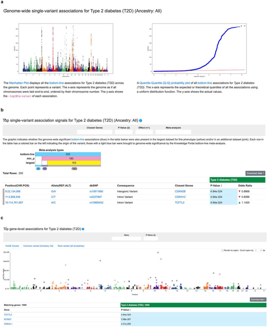Viewport: 268px width, 327px height.
Task: Click the pink min_p bar showing 180
Action: (71, 158)
